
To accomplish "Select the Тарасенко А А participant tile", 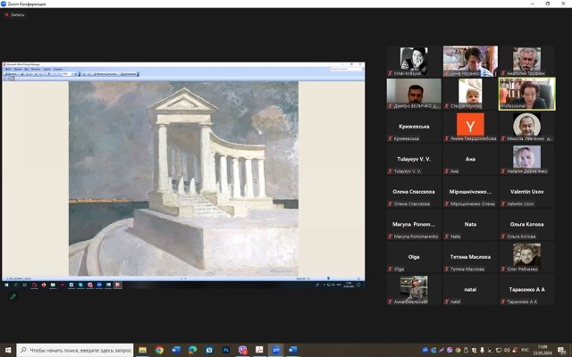I will click(x=526, y=290).
